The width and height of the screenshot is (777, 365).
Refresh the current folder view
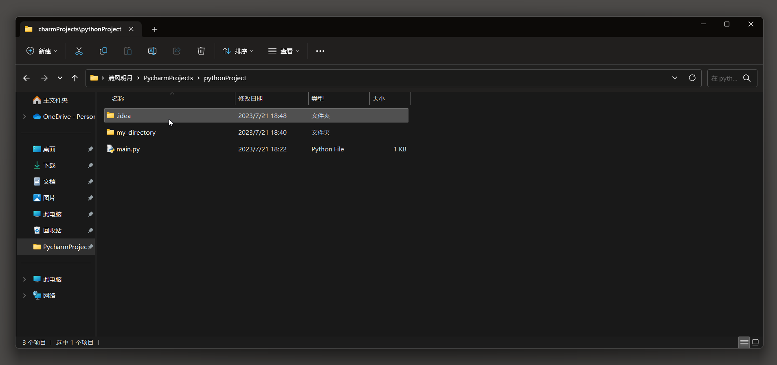(x=692, y=78)
